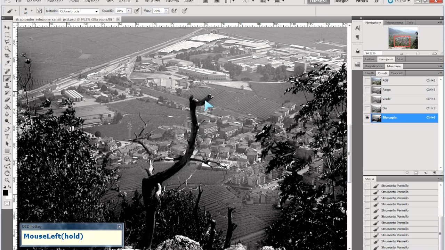Open the Stili panel tab
The width and height of the screenshot is (445, 250).
pos(400,59)
